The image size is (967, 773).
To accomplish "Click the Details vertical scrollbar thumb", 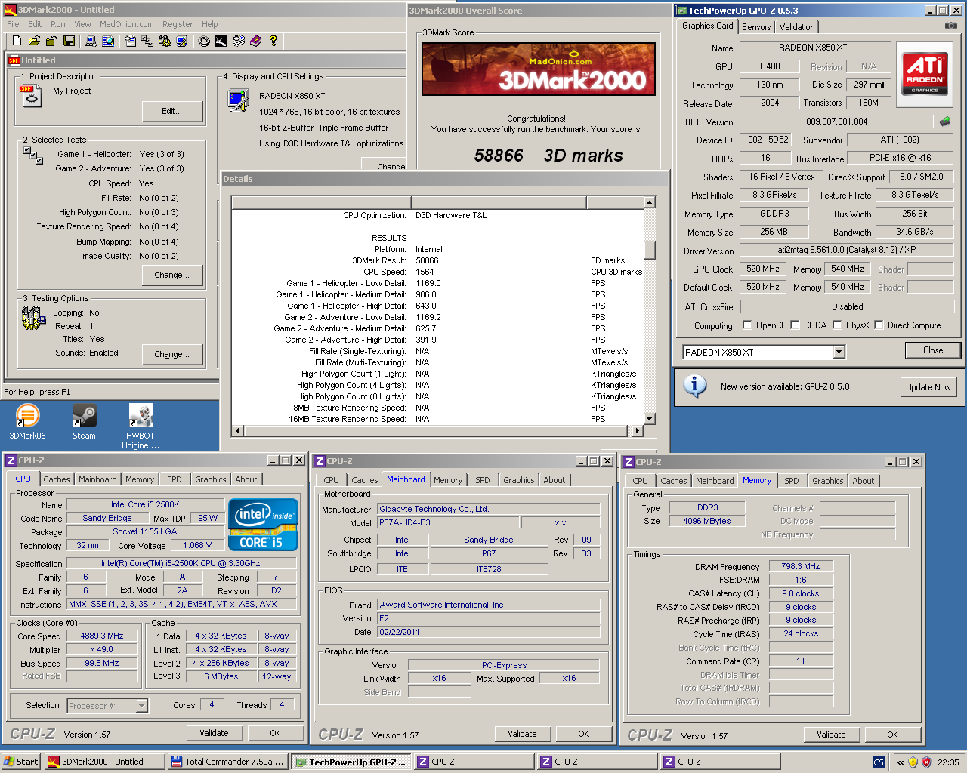I will coord(650,250).
